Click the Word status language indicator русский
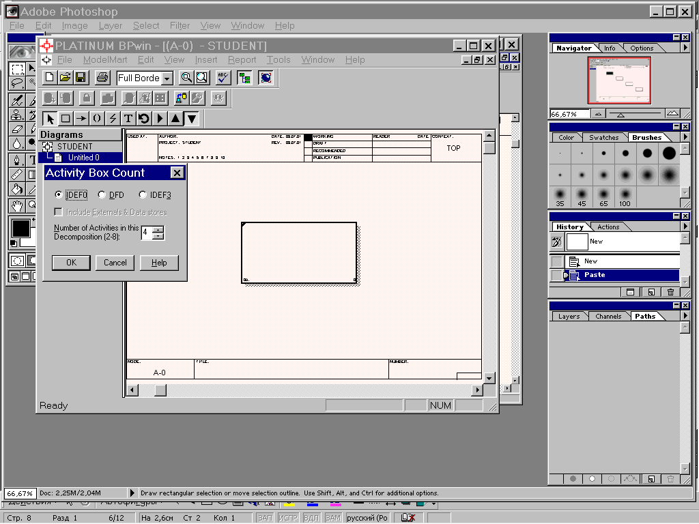Screen dimensions: 699x524 tap(367, 518)
